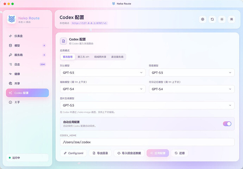The height and width of the screenshot is (169, 243).
Task: Open the 服务商 providers page
Action: [27, 55]
